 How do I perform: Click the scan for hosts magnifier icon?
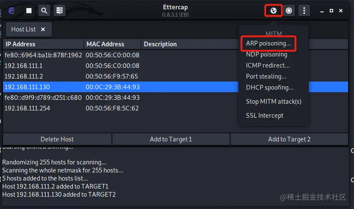pos(44,11)
